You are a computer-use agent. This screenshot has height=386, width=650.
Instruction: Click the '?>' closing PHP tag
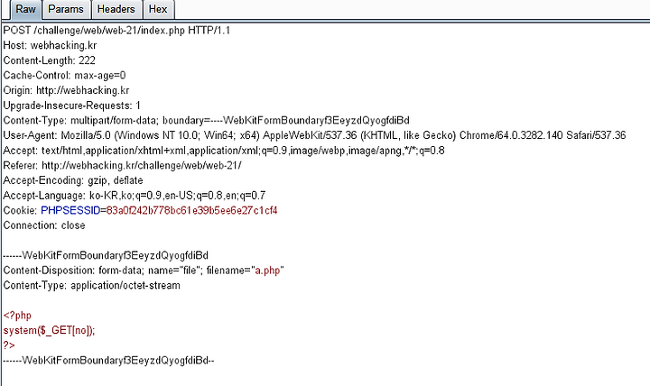tap(9, 345)
